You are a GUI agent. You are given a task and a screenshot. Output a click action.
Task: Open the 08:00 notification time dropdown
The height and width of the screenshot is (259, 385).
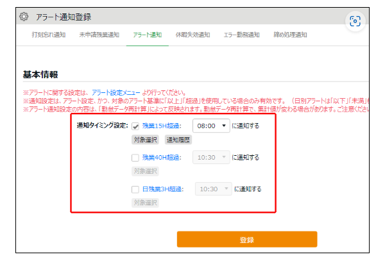pos(210,126)
